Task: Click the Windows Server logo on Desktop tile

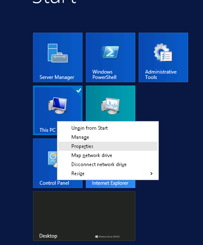Action: coord(107,237)
